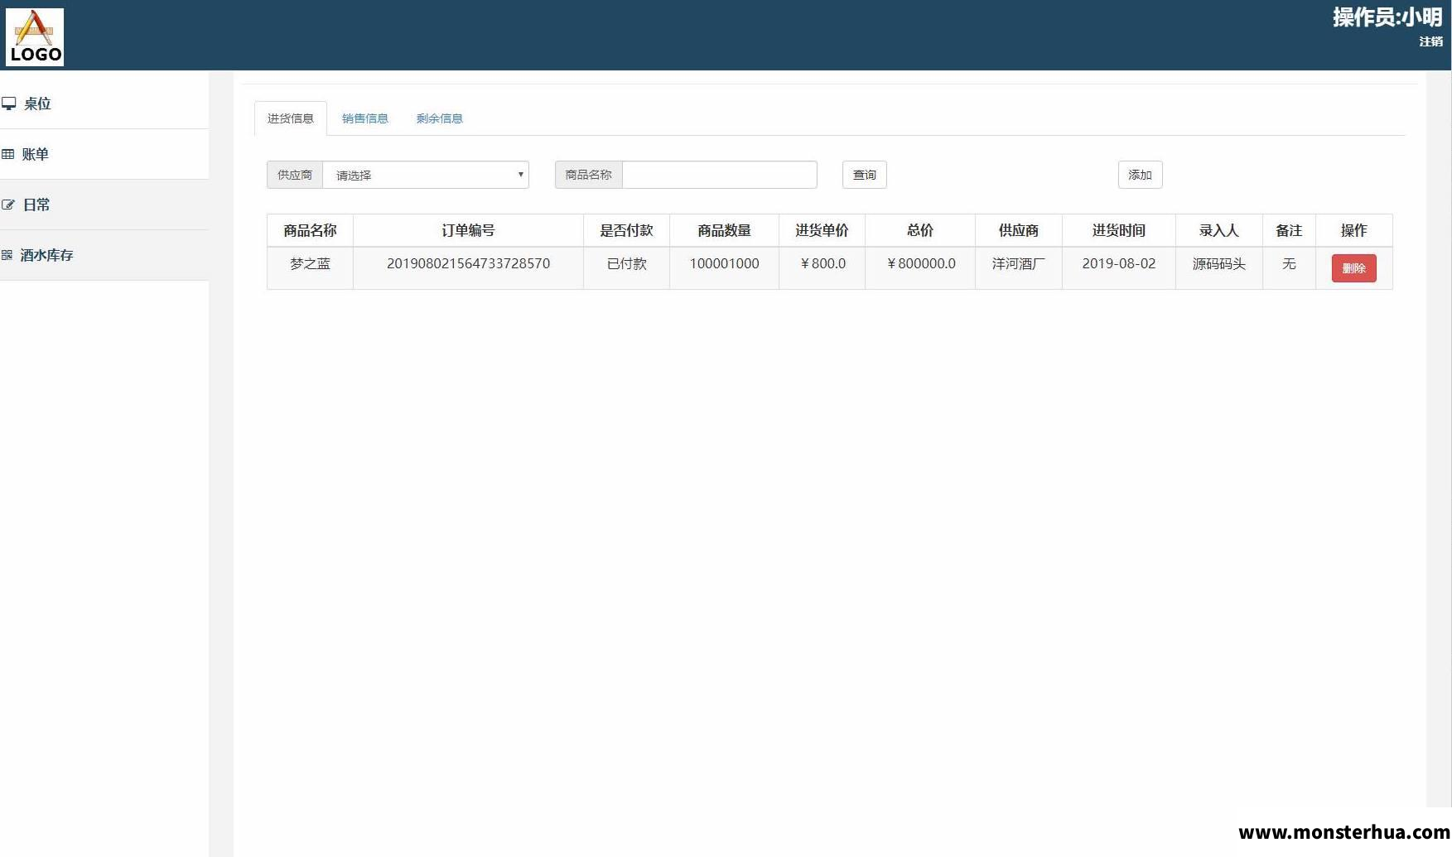Click the 供应商 filter label
The height and width of the screenshot is (857, 1452).
pyautogui.click(x=295, y=175)
